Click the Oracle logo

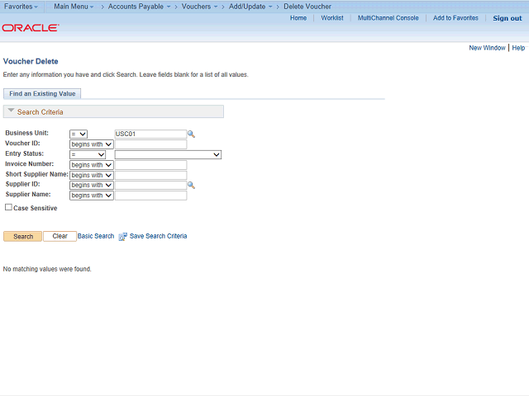coord(31,27)
